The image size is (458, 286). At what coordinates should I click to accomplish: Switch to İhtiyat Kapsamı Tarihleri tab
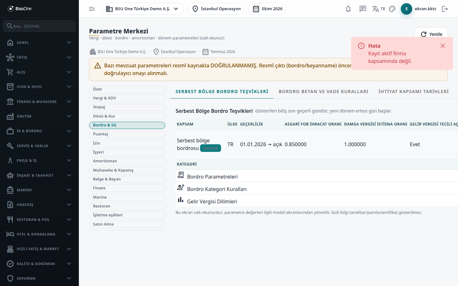click(x=413, y=92)
